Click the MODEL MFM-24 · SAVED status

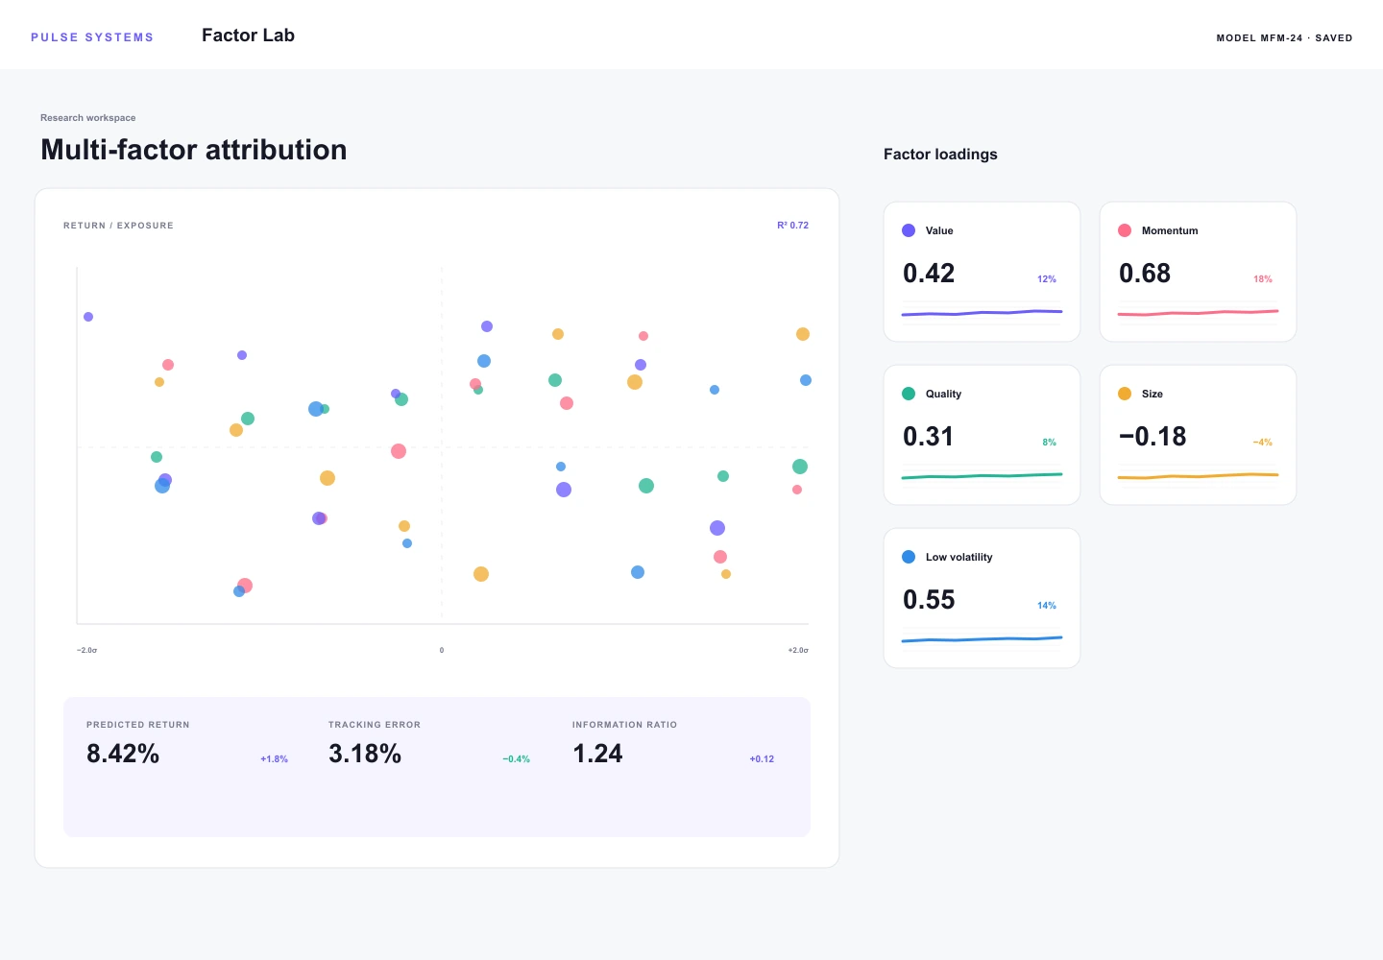pos(1284,38)
